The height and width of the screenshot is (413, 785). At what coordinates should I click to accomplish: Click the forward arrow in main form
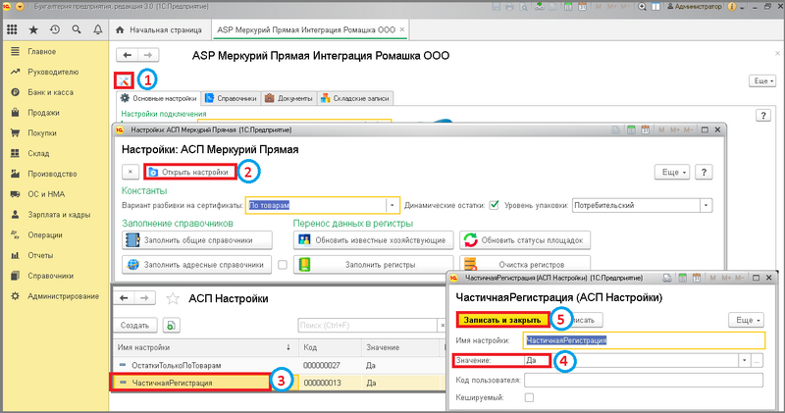click(148, 55)
